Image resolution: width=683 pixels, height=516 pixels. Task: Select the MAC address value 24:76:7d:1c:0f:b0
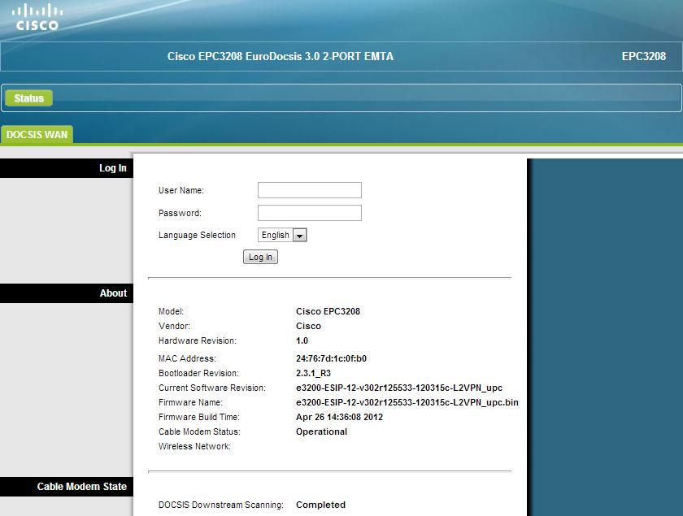(331, 358)
